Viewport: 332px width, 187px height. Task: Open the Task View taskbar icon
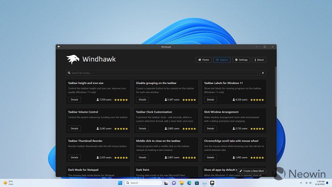(x=166, y=183)
